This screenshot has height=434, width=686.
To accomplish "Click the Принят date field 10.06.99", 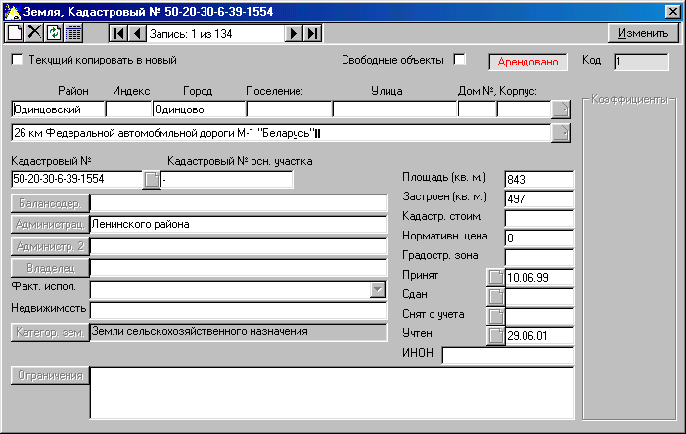I will [x=539, y=278].
